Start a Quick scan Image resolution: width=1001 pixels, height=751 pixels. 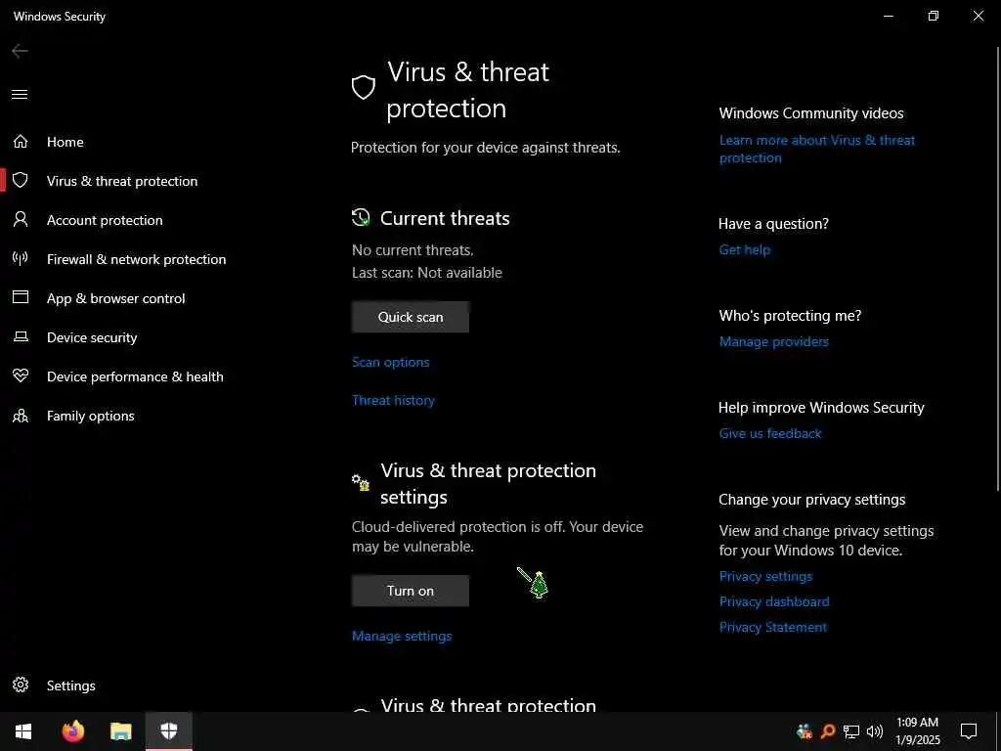pos(411,317)
